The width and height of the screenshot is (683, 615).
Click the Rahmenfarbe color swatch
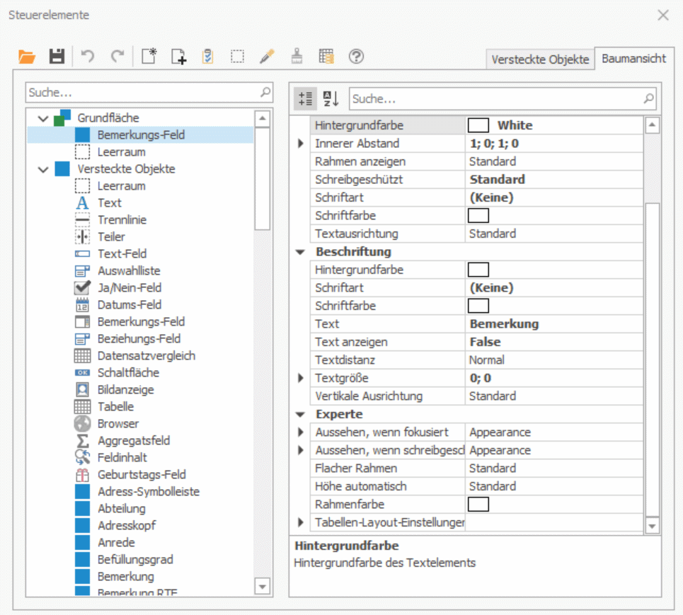click(x=478, y=505)
